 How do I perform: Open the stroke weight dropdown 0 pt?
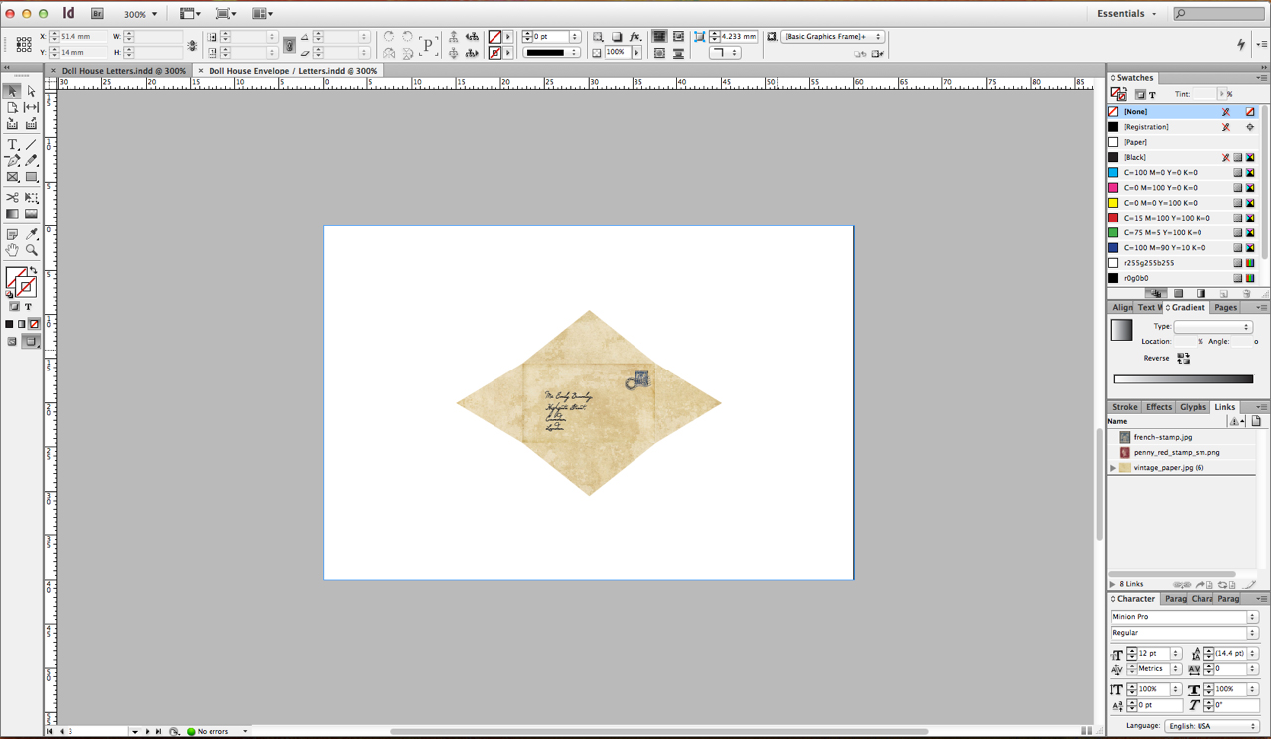coord(575,37)
